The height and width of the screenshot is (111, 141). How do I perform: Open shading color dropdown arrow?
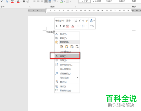click(x=64, y=1)
